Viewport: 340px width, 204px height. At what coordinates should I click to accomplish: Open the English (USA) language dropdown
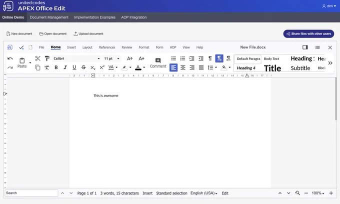[203, 193]
